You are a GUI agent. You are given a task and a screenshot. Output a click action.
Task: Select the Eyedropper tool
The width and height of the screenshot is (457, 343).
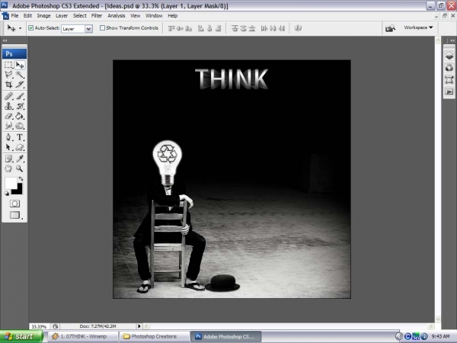(20, 159)
